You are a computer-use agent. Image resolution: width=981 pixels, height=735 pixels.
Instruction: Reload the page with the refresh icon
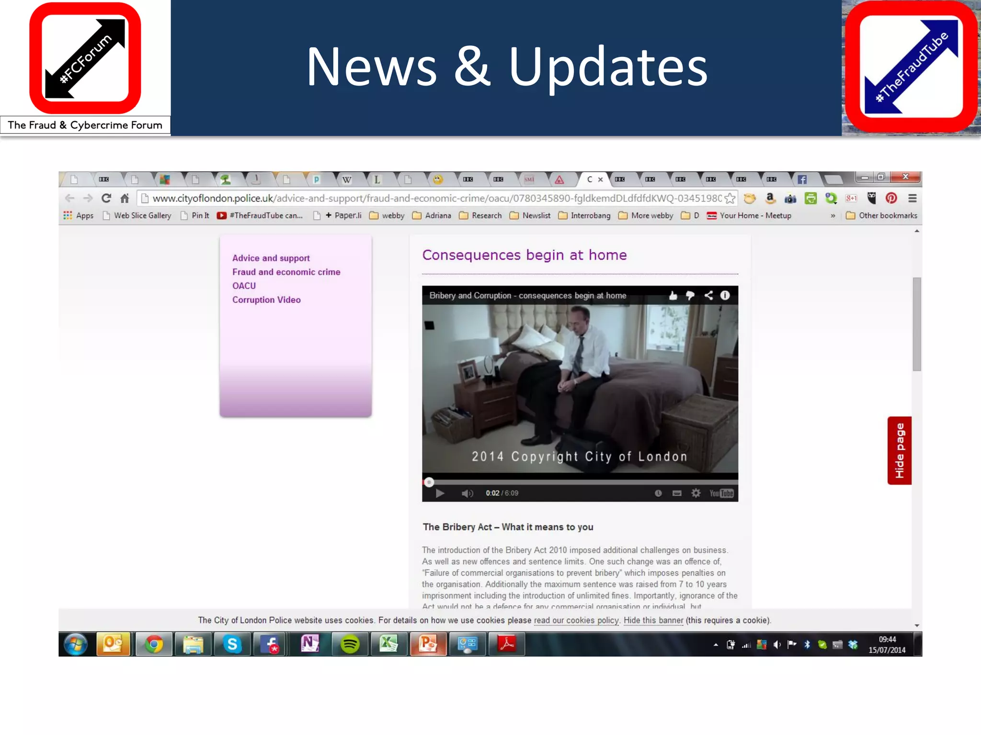[106, 198]
